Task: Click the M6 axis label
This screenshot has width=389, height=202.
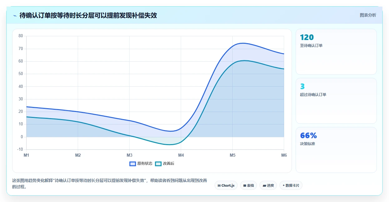Action: 284,155
